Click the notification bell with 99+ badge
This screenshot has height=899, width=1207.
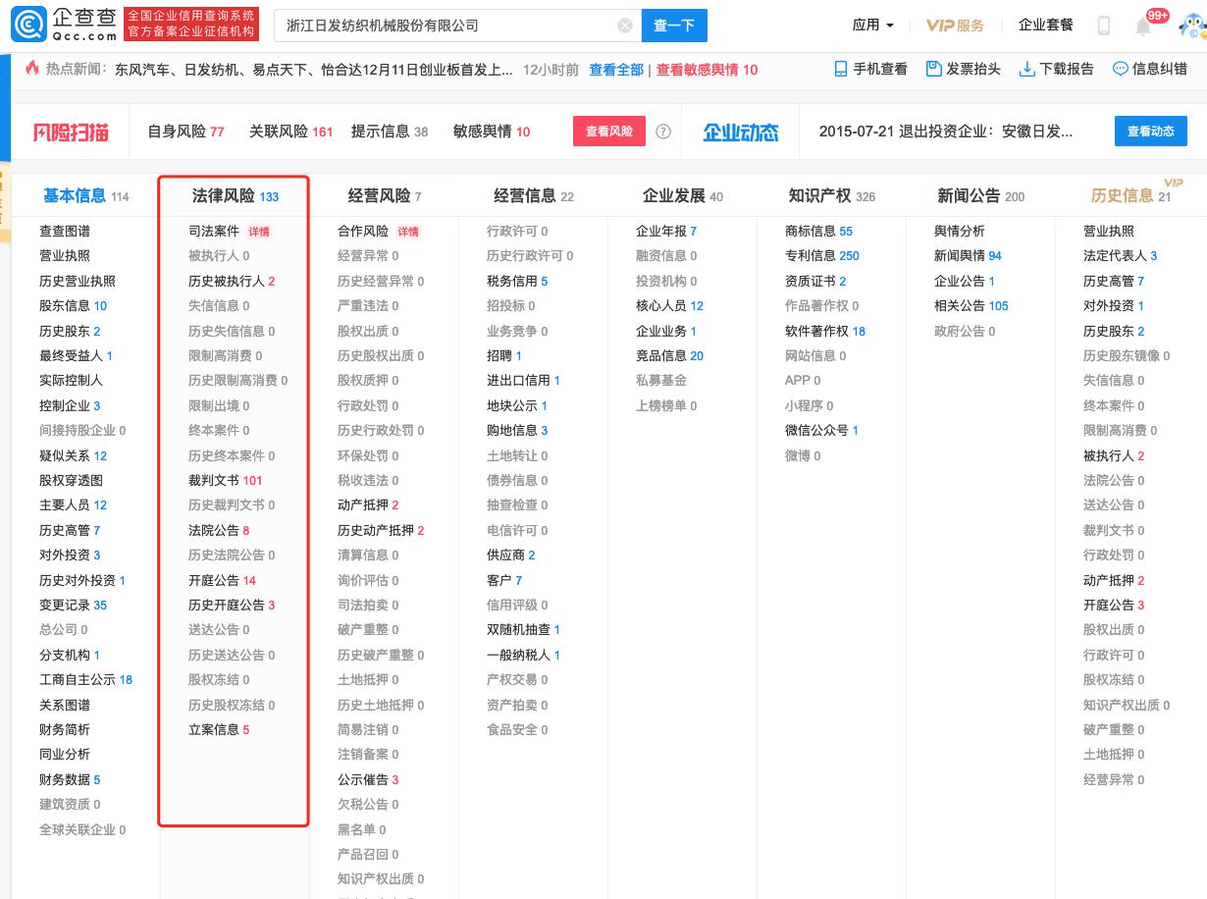[x=1143, y=25]
